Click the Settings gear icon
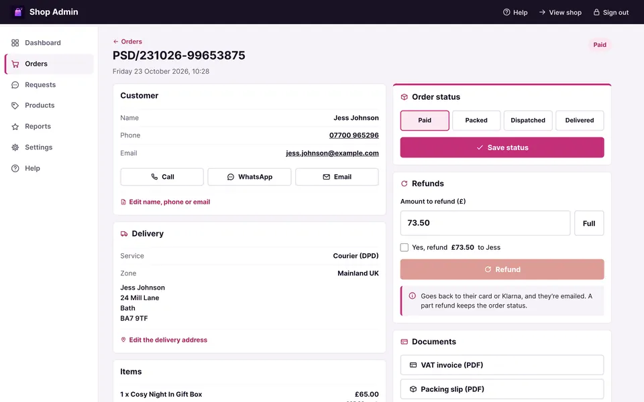 15,147
